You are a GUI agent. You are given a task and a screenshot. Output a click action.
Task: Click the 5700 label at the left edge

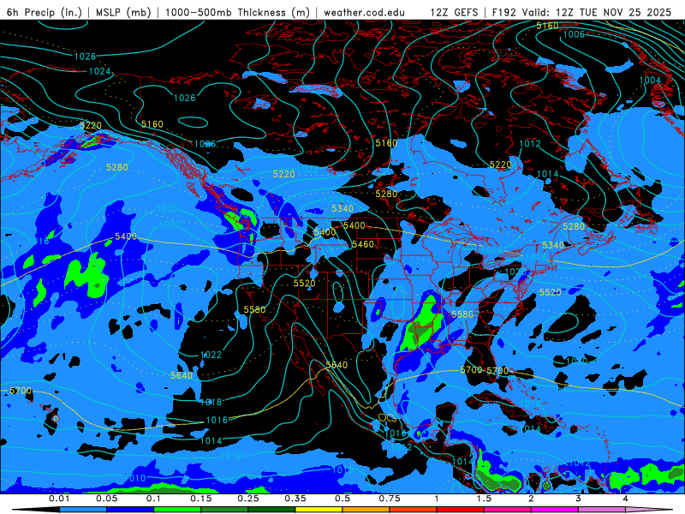21,391
